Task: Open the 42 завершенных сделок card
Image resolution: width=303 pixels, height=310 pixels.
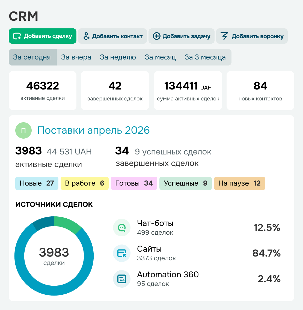Action: (115, 91)
